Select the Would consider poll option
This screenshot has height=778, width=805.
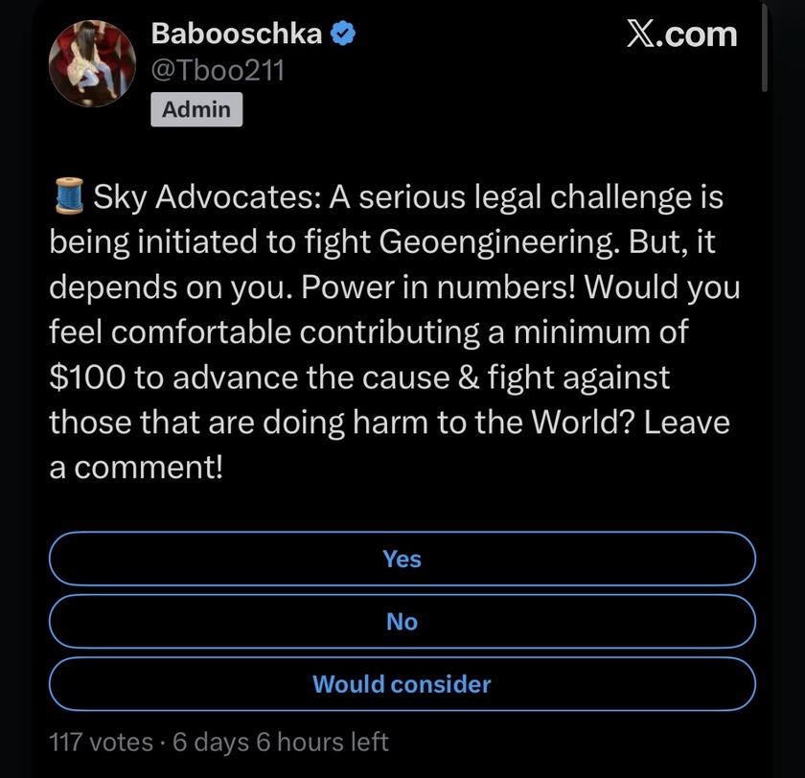[402, 684]
